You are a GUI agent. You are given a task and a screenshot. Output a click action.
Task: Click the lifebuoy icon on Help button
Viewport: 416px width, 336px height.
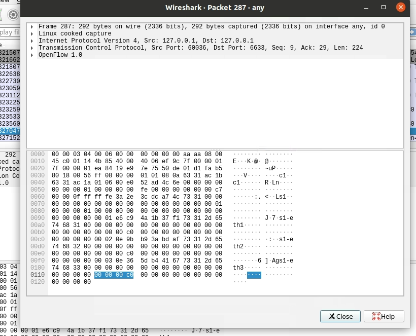[376, 316]
